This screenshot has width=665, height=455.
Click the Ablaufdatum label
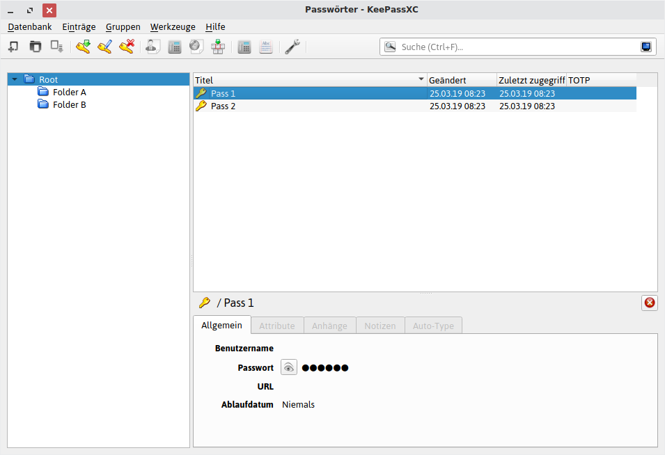[x=247, y=405]
